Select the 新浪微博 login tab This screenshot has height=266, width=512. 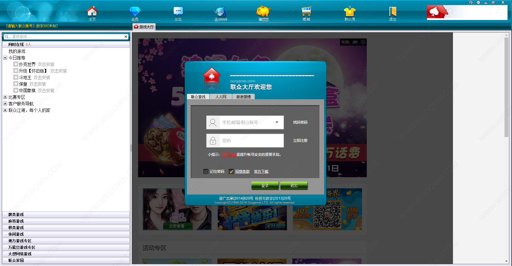244,97
